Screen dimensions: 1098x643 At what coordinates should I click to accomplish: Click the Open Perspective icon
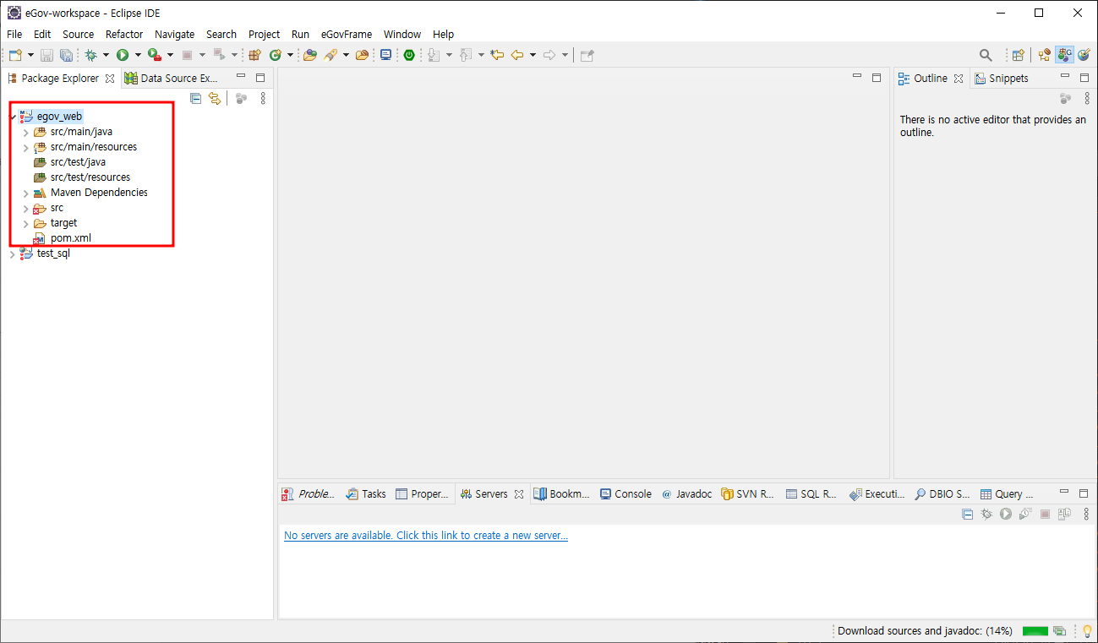pos(1019,55)
